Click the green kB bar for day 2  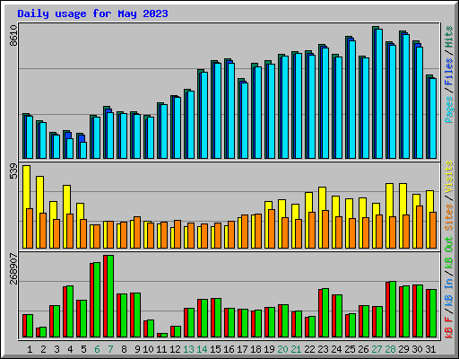(43, 332)
